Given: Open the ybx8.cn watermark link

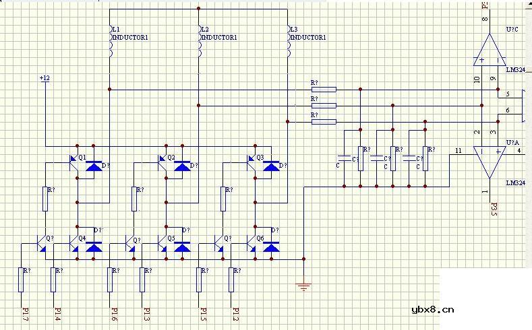Looking at the screenshot, I should pyautogui.click(x=432, y=310).
